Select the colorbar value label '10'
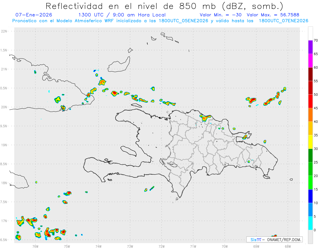323x250 pixels. [316, 203]
